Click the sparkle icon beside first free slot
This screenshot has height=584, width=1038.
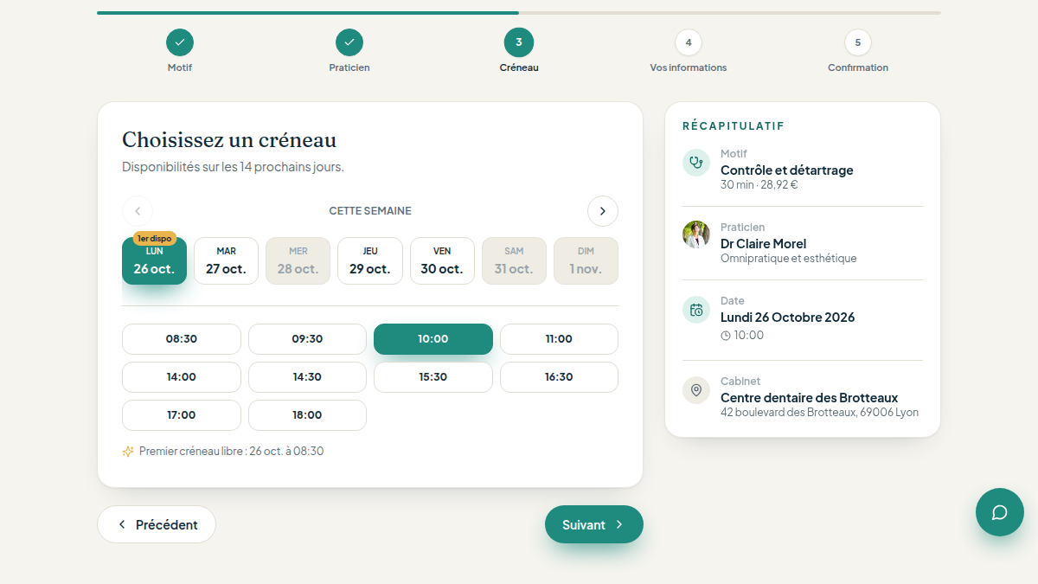(128, 451)
